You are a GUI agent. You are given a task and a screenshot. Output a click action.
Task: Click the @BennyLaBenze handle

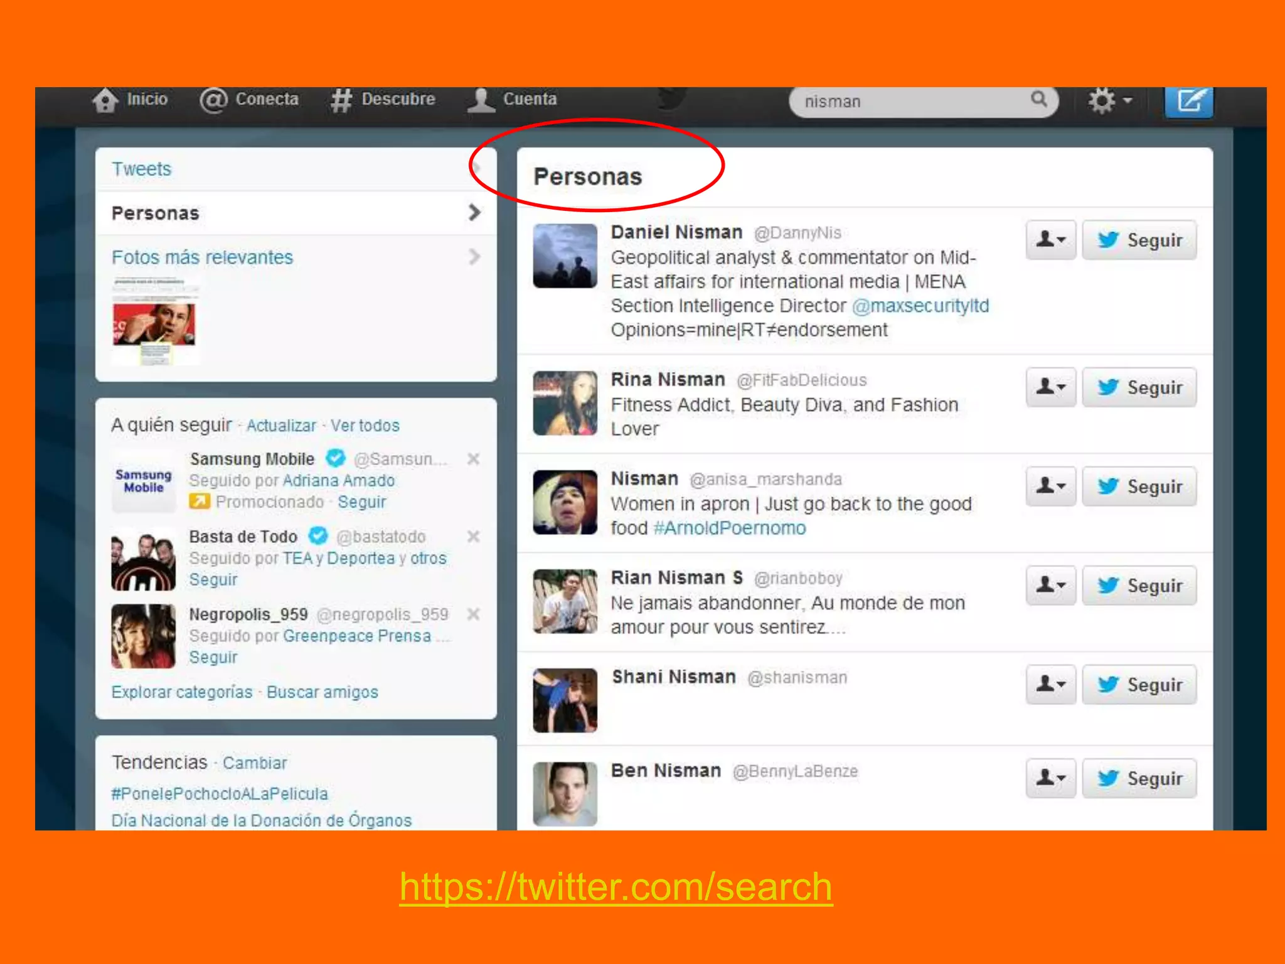(795, 771)
